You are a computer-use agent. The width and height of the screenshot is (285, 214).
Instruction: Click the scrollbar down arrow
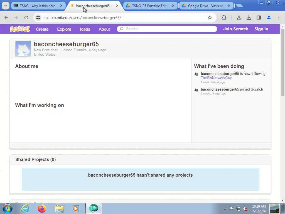283,200
